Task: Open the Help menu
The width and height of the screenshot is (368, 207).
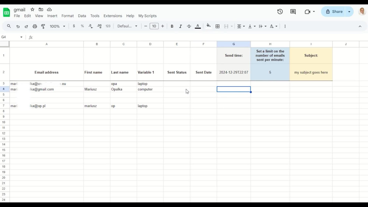Action: point(130,16)
